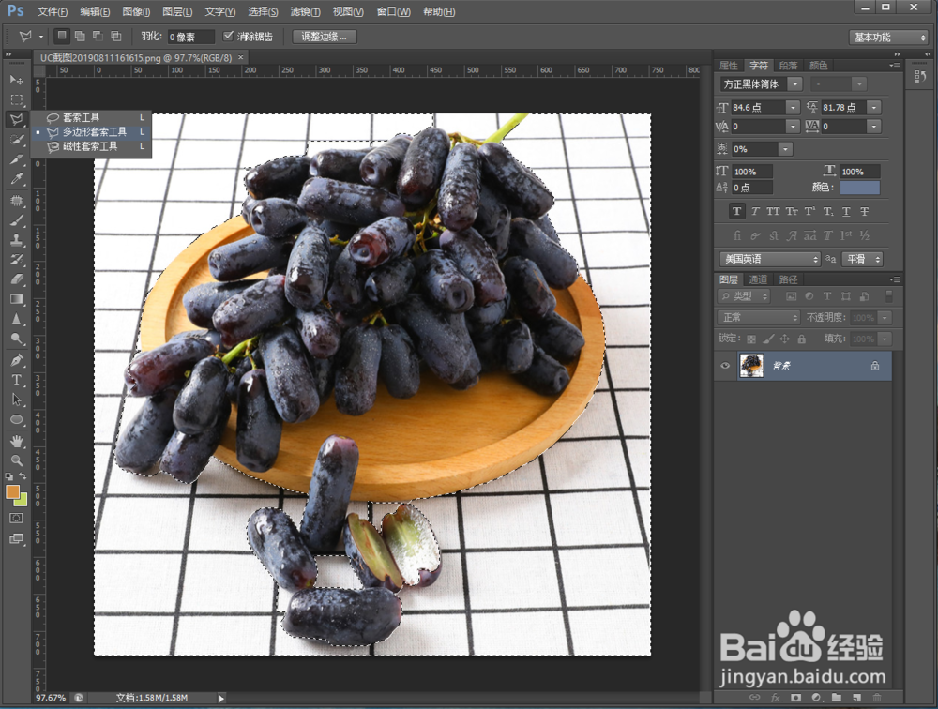Click the text color swatch 颜色
Screen dimensions: 938x709
click(859, 188)
